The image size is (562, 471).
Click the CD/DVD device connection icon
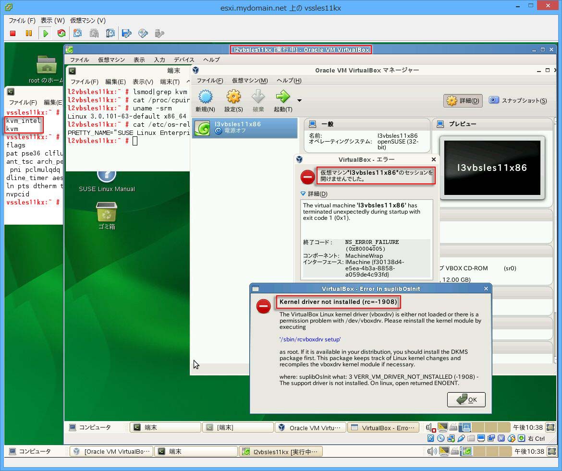pos(143,33)
